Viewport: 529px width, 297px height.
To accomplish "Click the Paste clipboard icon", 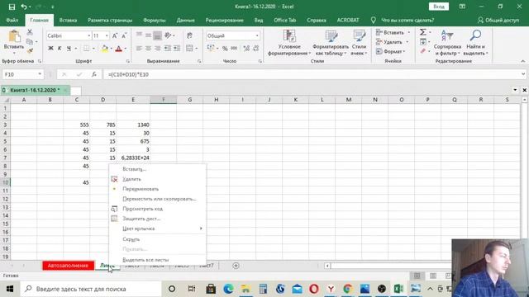I will tap(14, 36).
